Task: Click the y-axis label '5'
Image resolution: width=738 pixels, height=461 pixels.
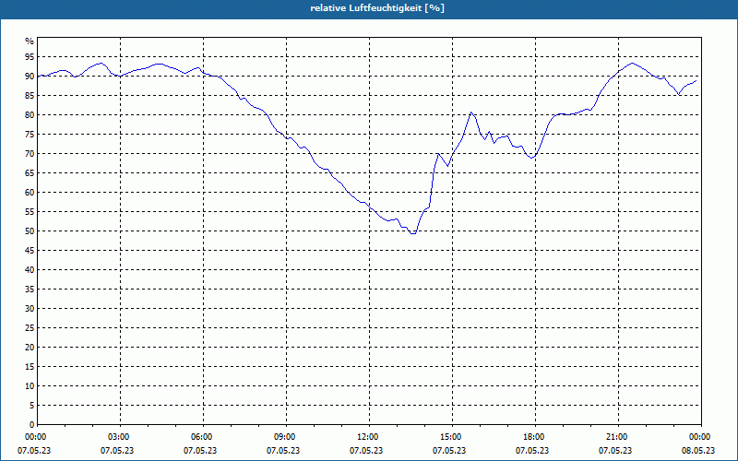Action: 32,406
